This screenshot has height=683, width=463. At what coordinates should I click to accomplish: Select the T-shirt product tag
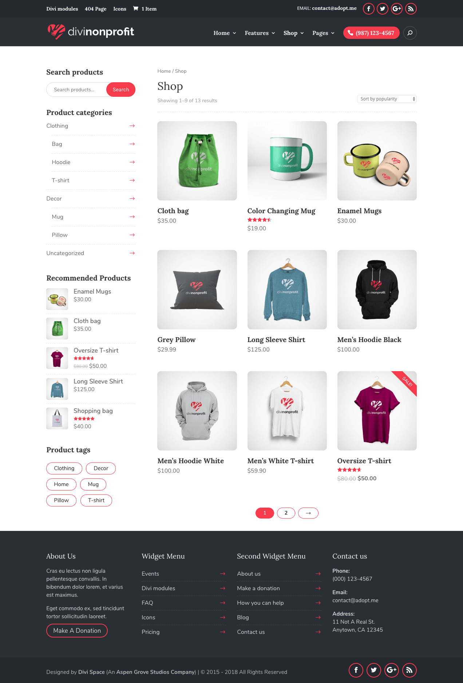[96, 500]
